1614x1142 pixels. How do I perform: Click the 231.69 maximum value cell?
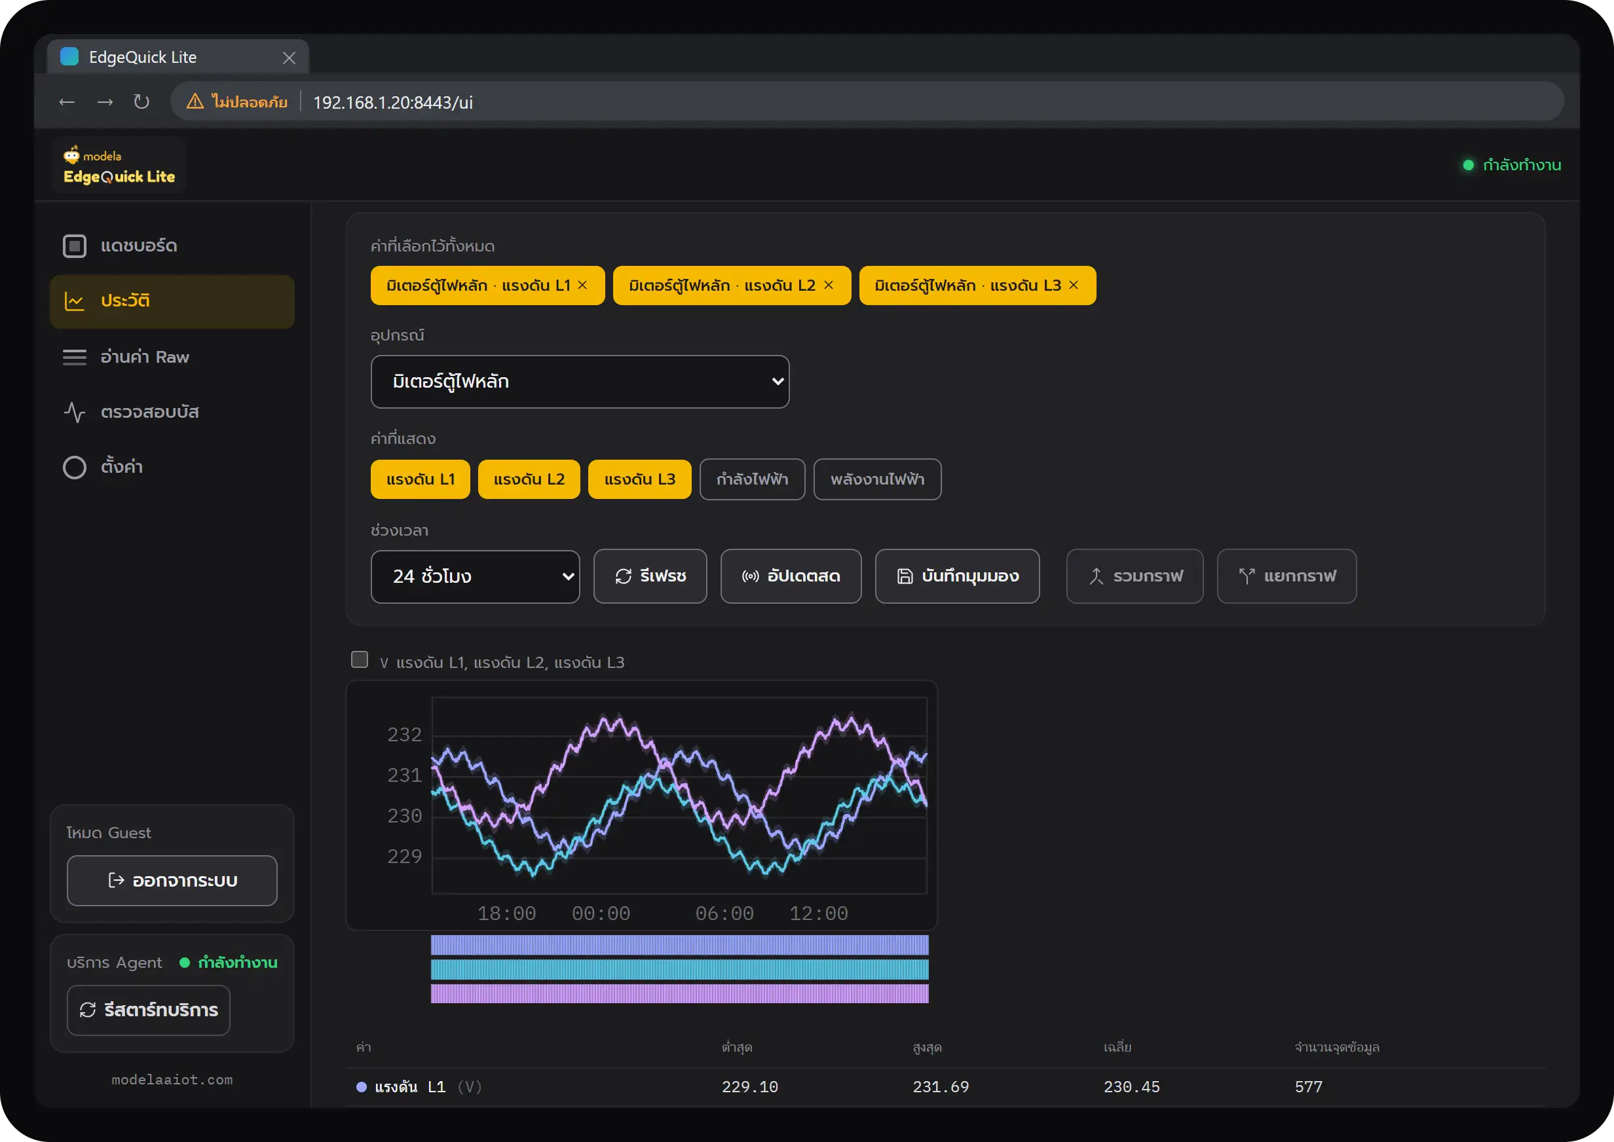pyautogui.click(x=940, y=1087)
